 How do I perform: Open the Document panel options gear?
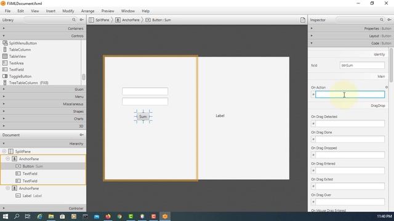[81, 135]
